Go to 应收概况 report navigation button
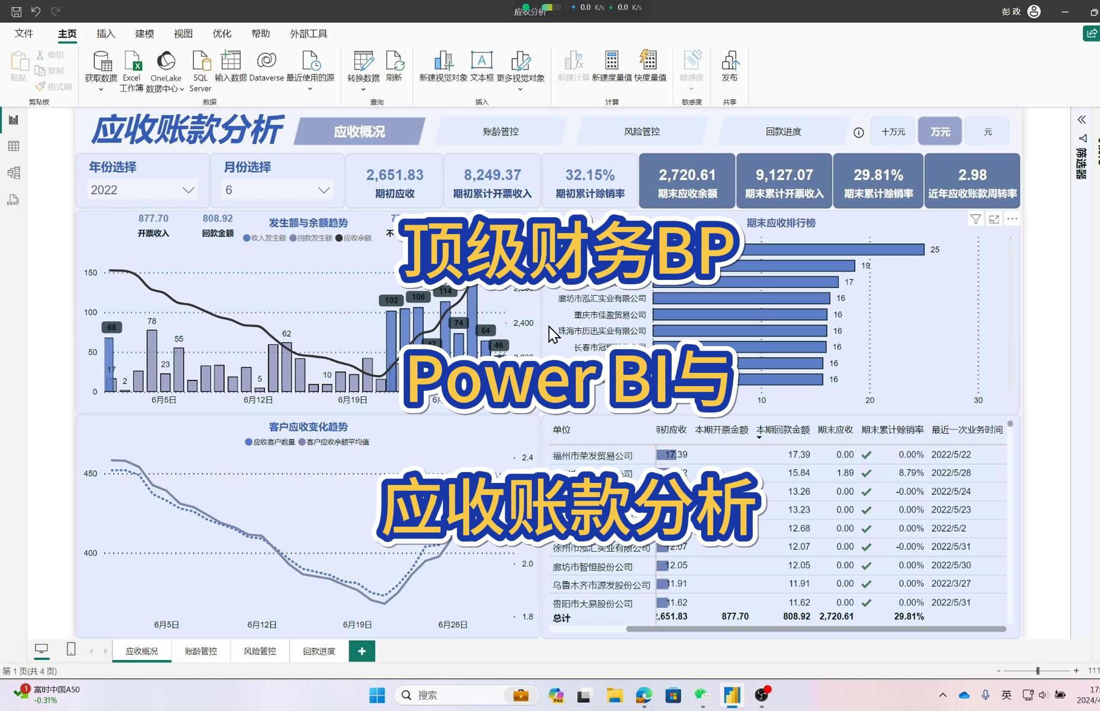Screen dimensions: 1100x711 tap(359, 131)
